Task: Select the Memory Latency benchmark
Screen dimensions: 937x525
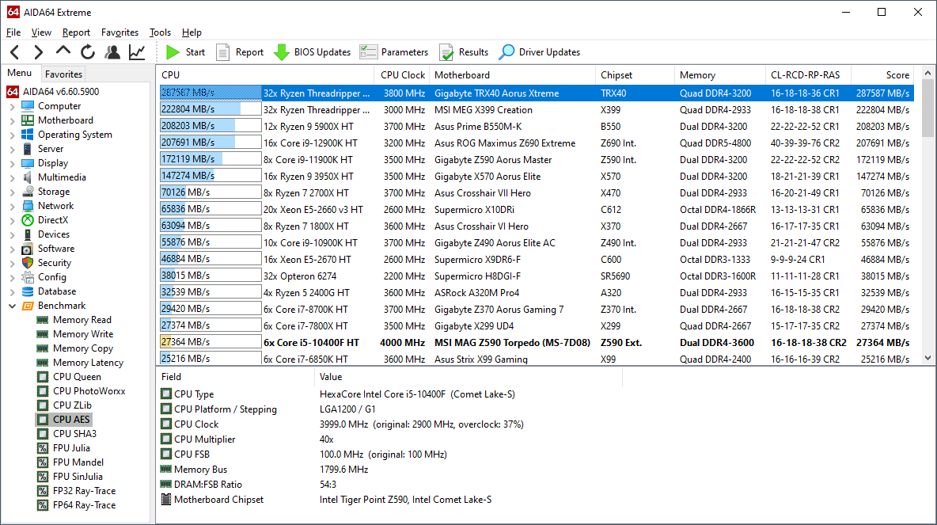Action: [88, 363]
